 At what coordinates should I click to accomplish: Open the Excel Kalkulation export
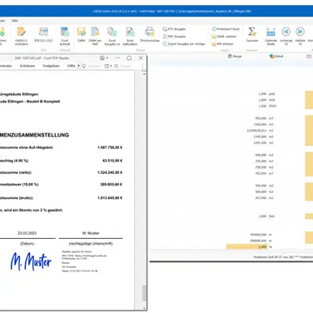(130, 36)
